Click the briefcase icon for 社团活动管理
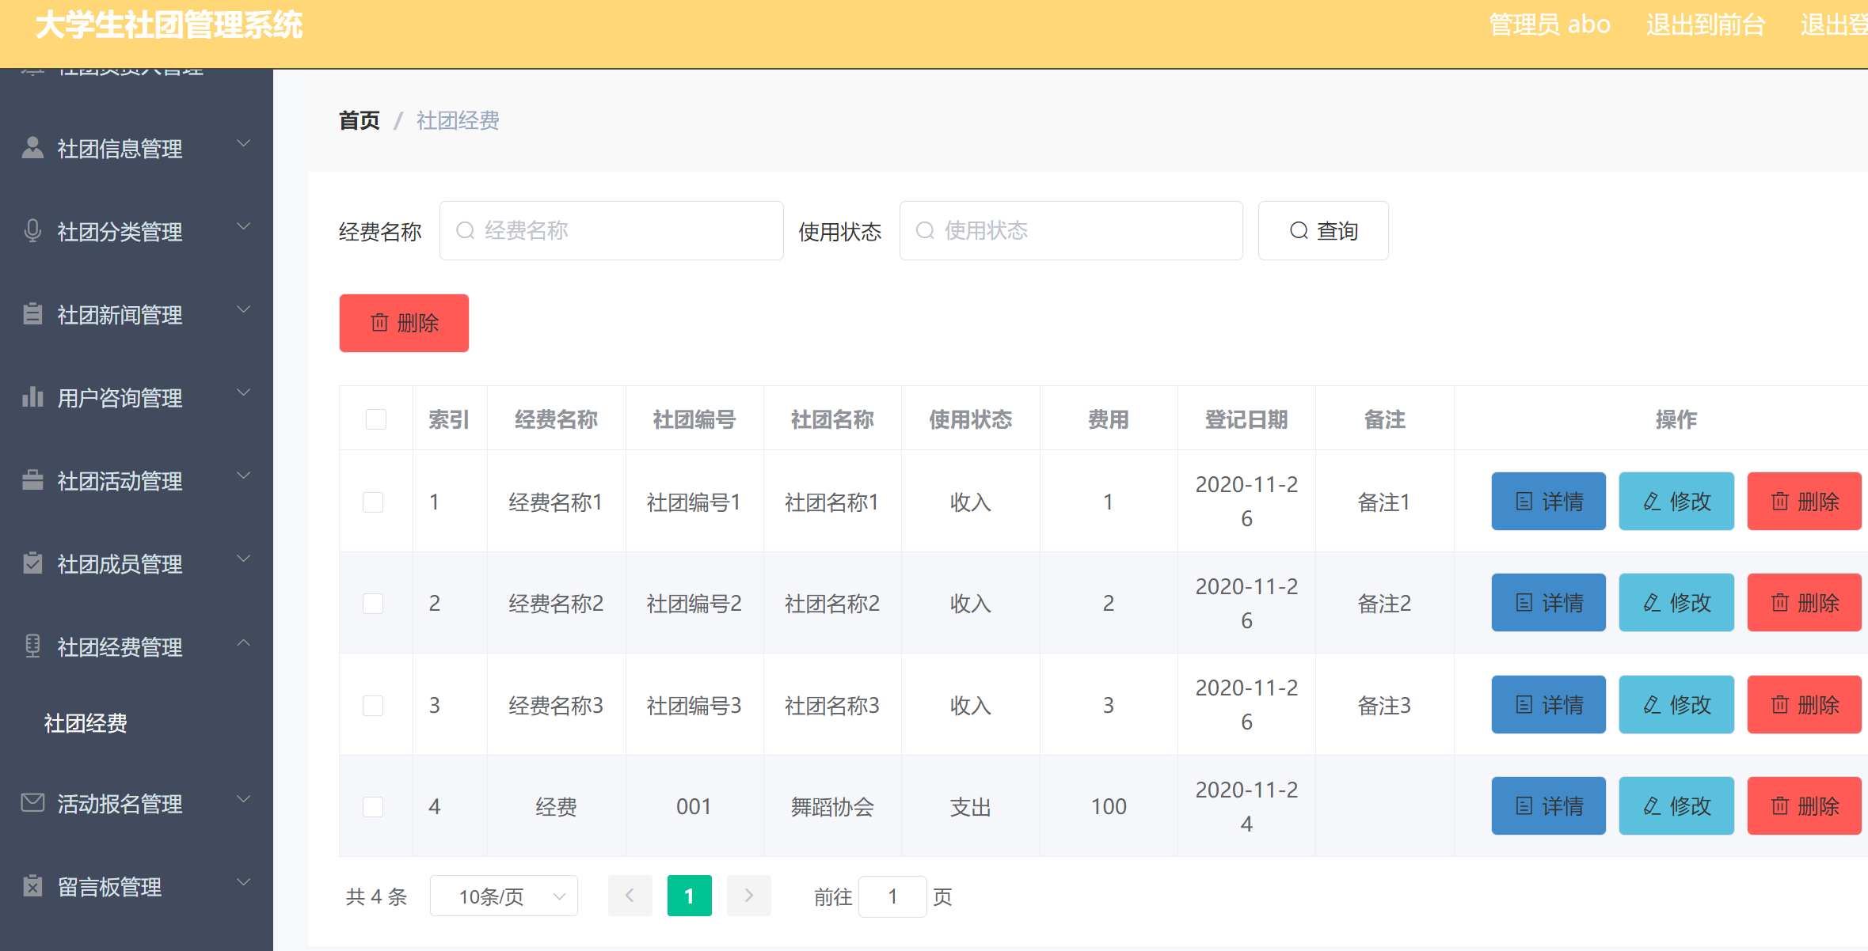Screen dimensions: 1868x951 click(32, 479)
